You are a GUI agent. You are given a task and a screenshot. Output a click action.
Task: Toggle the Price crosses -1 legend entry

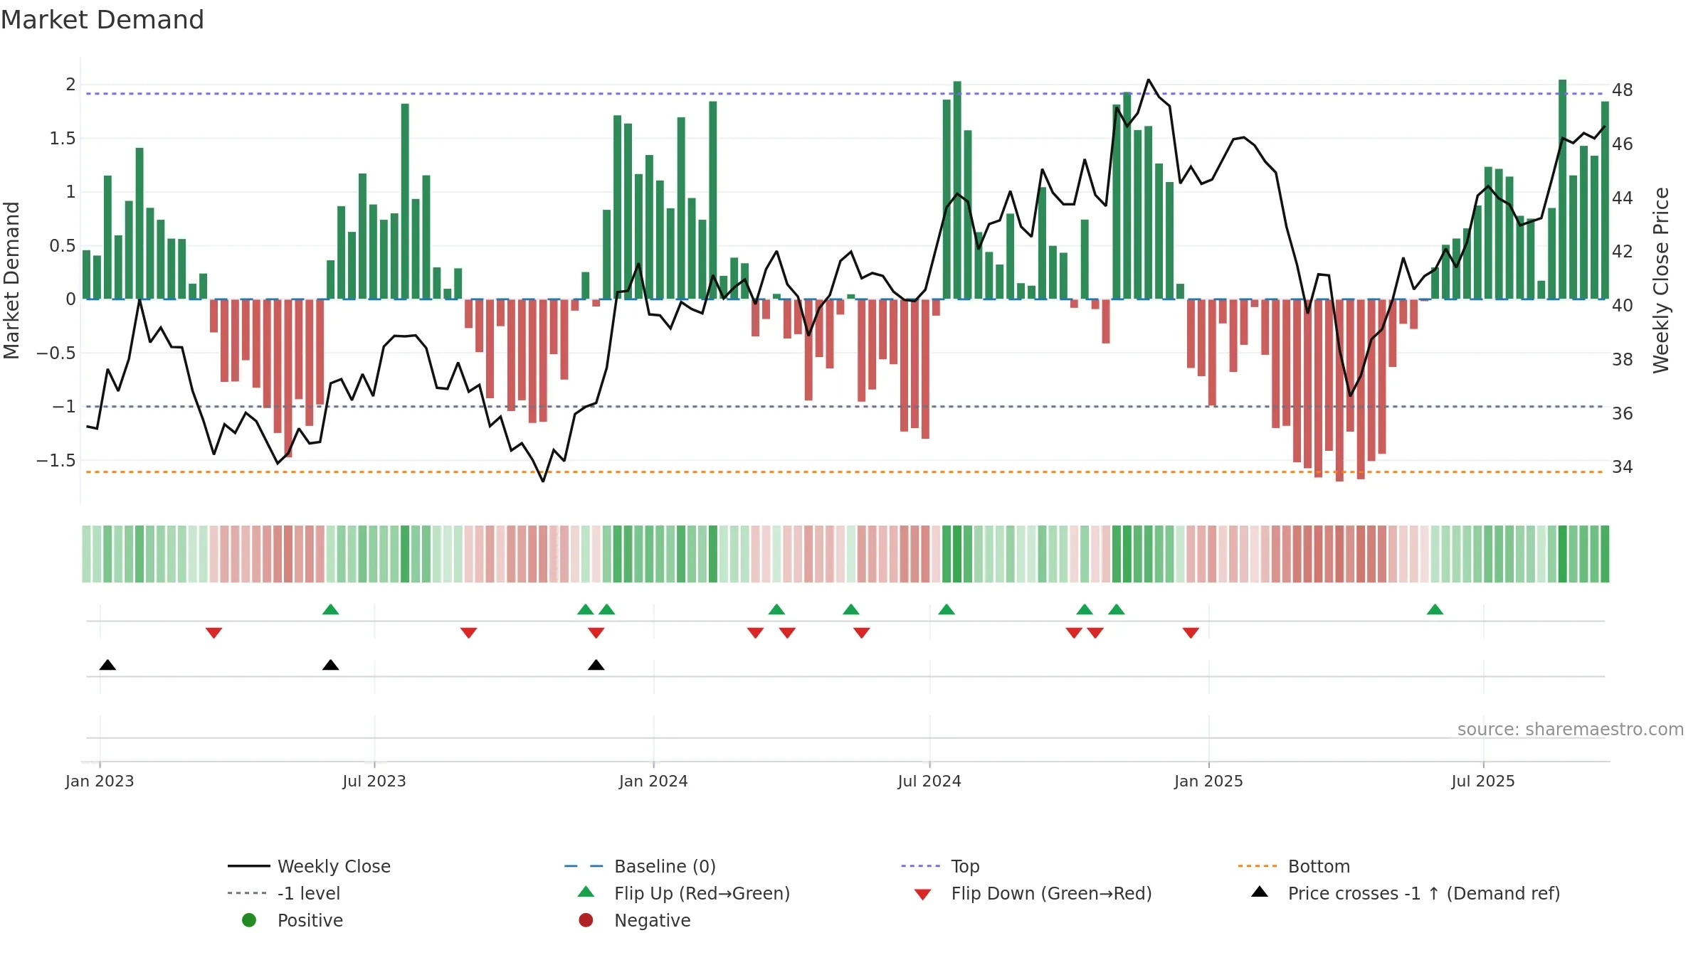pos(1406,893)
